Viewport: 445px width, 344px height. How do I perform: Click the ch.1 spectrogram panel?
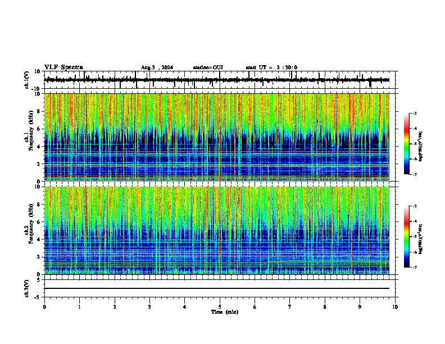[x=217, y=137]
